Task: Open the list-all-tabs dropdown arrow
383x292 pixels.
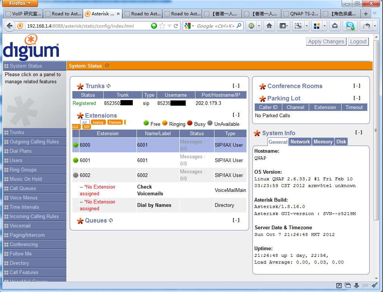Action: [375, 13]
